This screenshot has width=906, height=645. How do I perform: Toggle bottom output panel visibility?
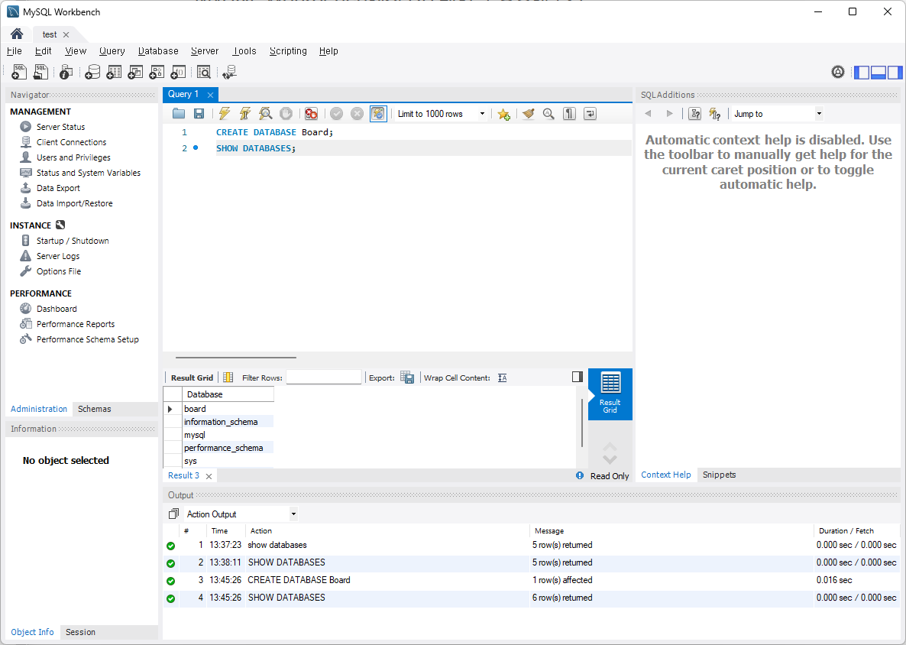(x=878, y=73)
